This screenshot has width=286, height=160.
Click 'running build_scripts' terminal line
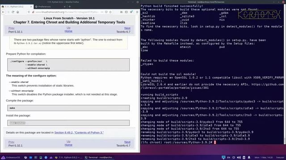pyautogui.click(x=159, y=95)
